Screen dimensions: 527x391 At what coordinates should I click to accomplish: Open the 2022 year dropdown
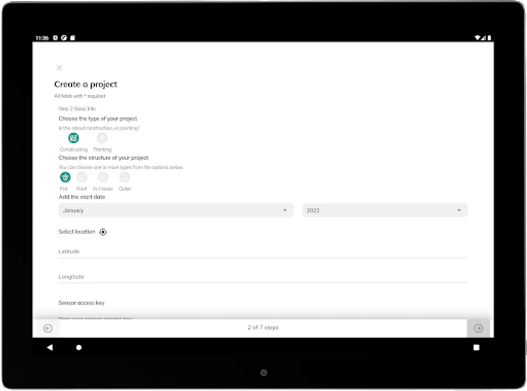point(385,210)
